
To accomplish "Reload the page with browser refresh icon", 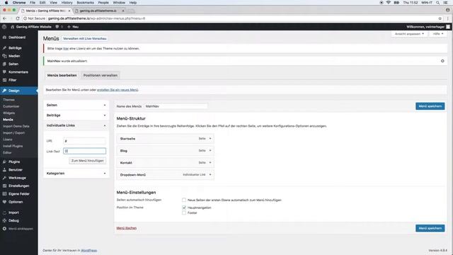I will coord(18,18).
